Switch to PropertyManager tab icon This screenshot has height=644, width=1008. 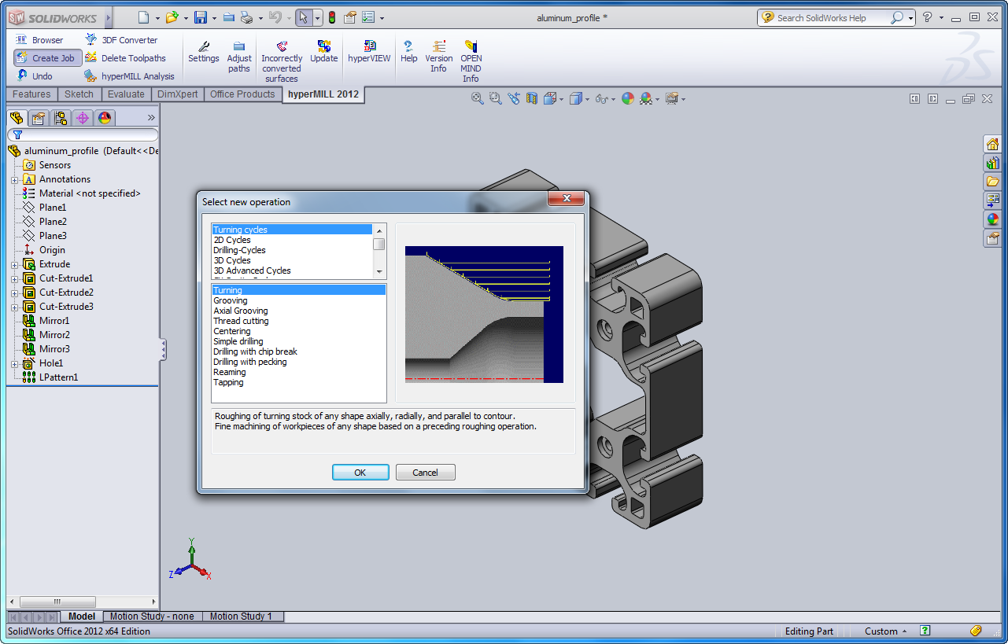pos(39,118)
